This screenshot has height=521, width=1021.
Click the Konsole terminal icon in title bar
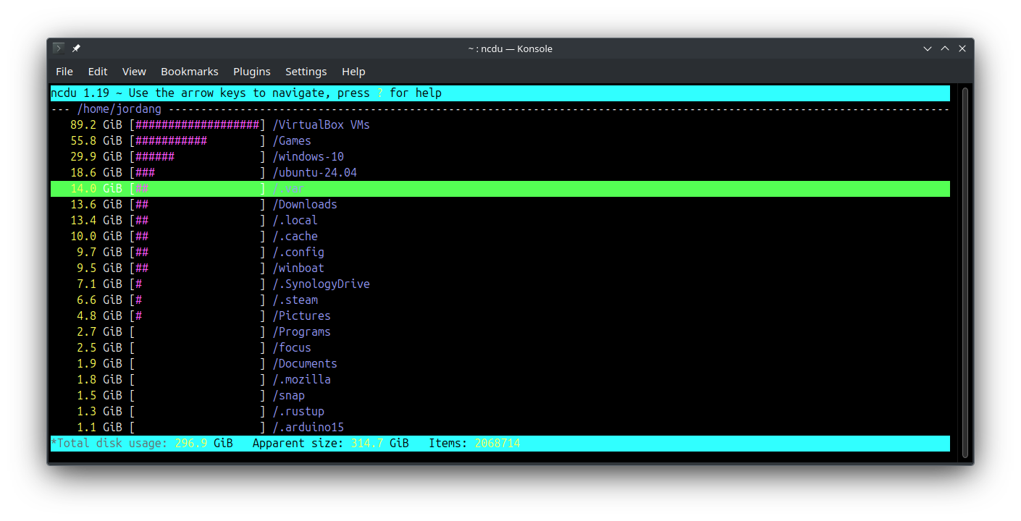59,48
